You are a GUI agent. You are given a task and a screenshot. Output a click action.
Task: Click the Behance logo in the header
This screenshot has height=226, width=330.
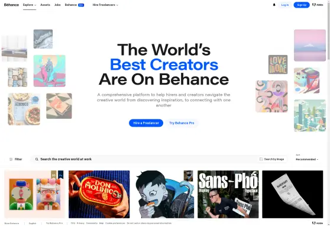coord(11,5)
